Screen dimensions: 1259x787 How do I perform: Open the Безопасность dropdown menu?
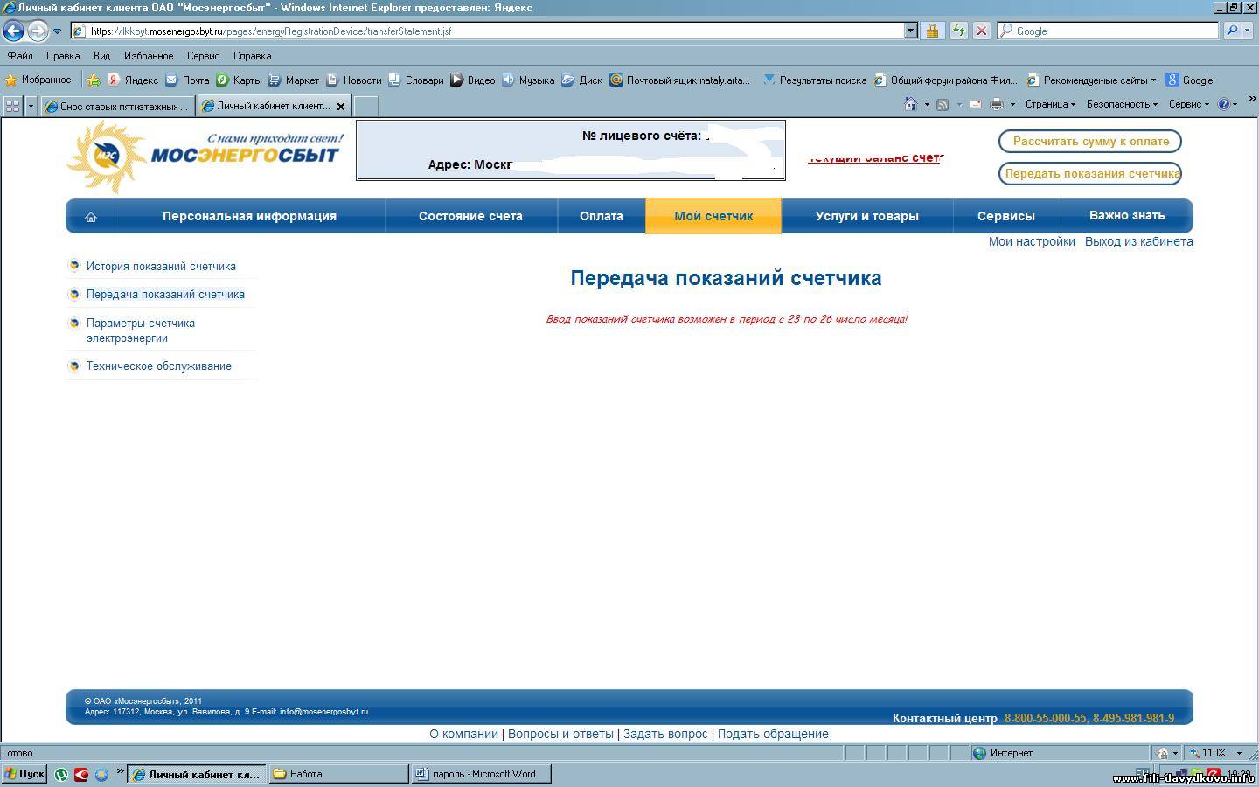[x=1121, y=104]
